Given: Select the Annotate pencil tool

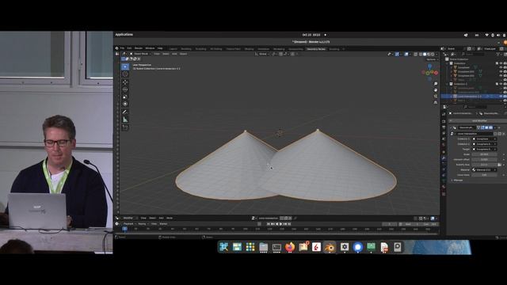Looking at the screenshot, I should tap(125, 112).
